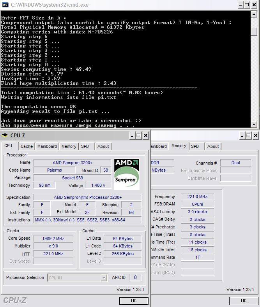Click the Command Rate value '1T'
This screenshot has height=307, width=260.
pos(198,257)
